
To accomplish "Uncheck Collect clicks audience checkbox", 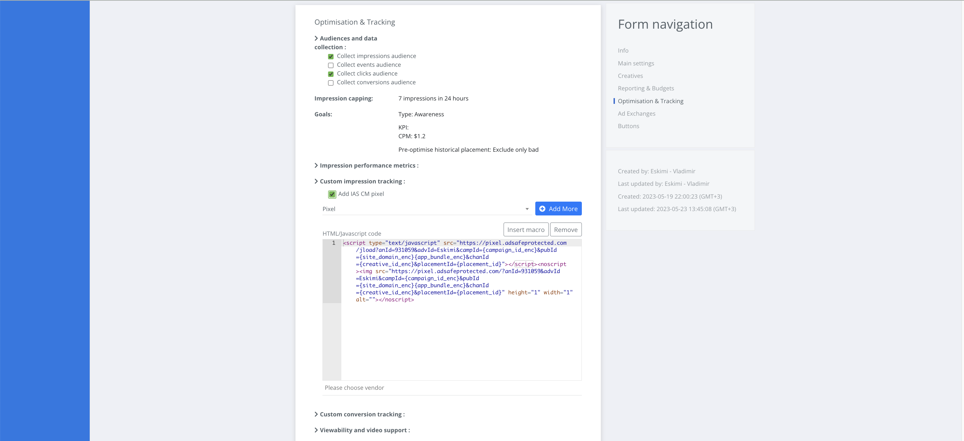I will click(331, 74).
